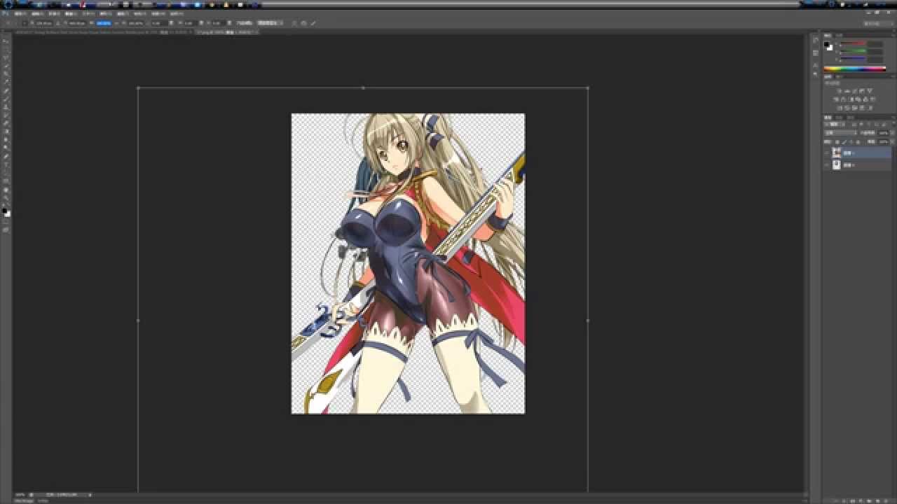The image size is (897, 504).
Task: Open the interpolation dropdown in options bar
Action: 270,22
